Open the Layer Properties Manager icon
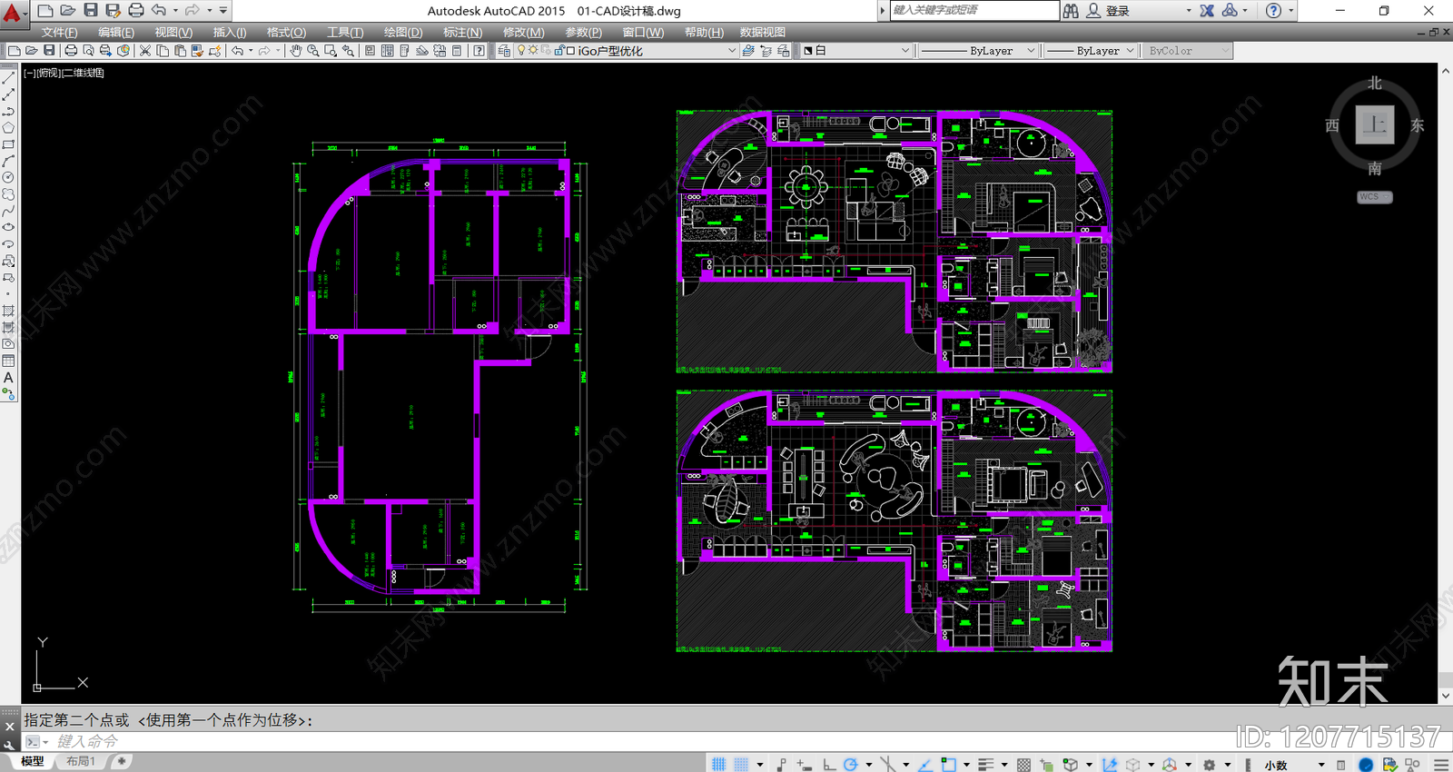This screenshot has width=1453, height=772. (x=504, y=51)
